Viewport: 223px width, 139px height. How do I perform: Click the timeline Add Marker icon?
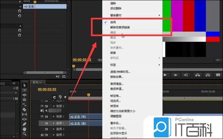coord(65,97)
